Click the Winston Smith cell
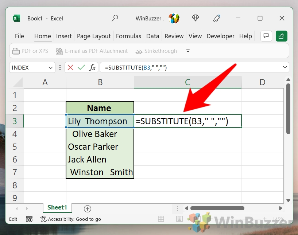The height and width of the screenshot is (235, 298). point(100,172)
